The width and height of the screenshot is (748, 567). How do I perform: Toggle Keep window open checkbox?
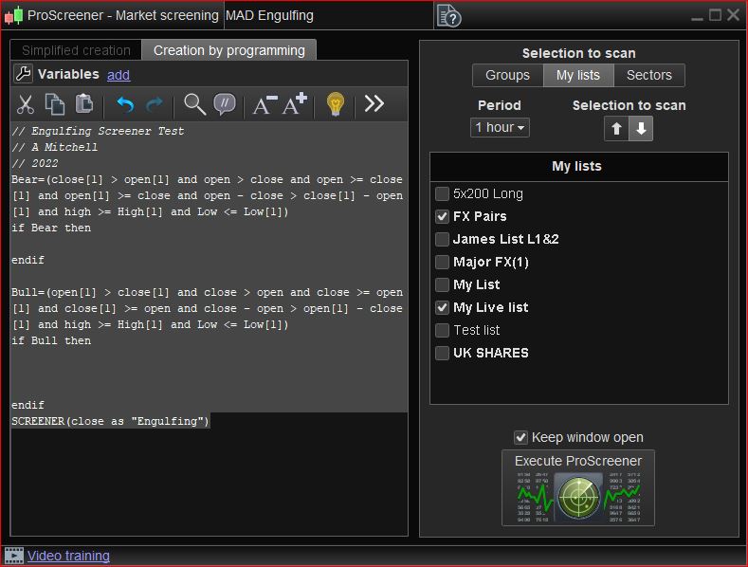520,437
